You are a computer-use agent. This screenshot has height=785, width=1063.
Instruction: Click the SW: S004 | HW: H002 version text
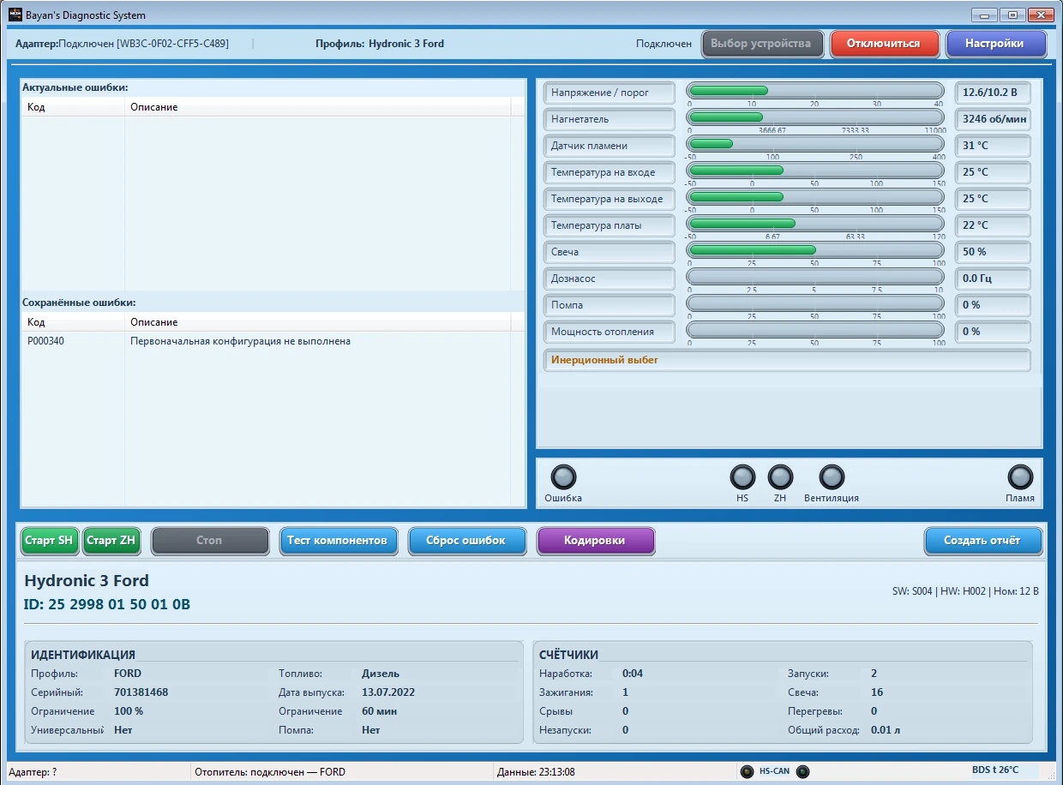coord(966,591)
